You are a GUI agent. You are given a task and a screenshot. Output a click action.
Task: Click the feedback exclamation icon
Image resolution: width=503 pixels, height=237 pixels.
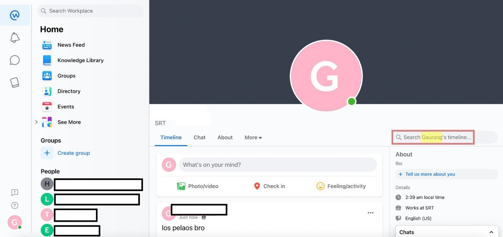15,193
